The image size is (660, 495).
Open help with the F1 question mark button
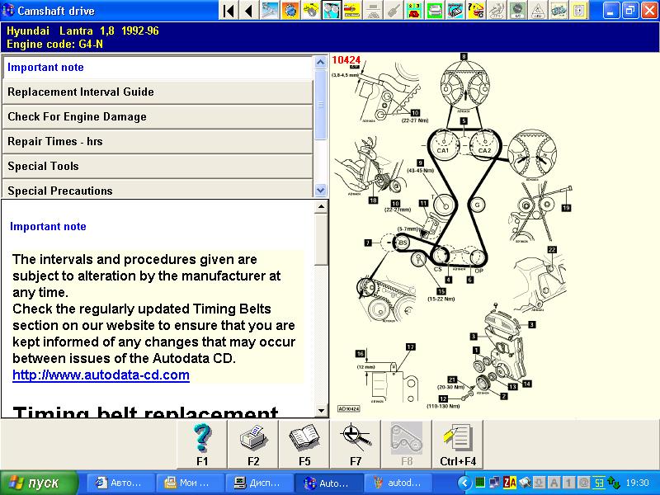(202, 445)
